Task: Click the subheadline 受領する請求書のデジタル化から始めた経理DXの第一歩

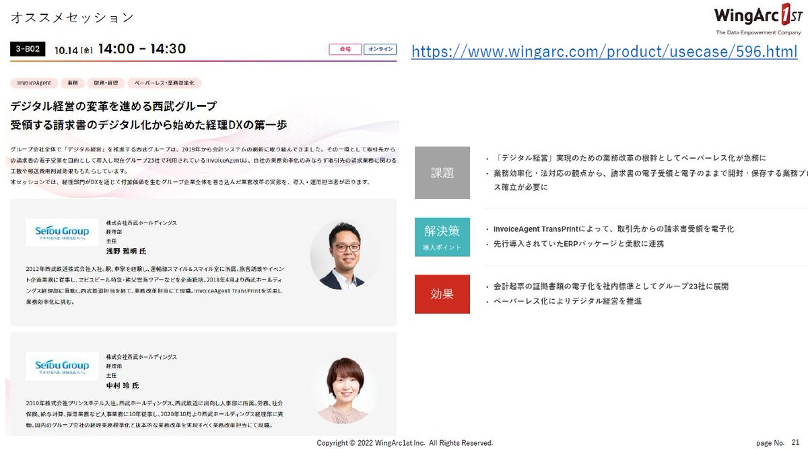Action: (x=149, y=124)
